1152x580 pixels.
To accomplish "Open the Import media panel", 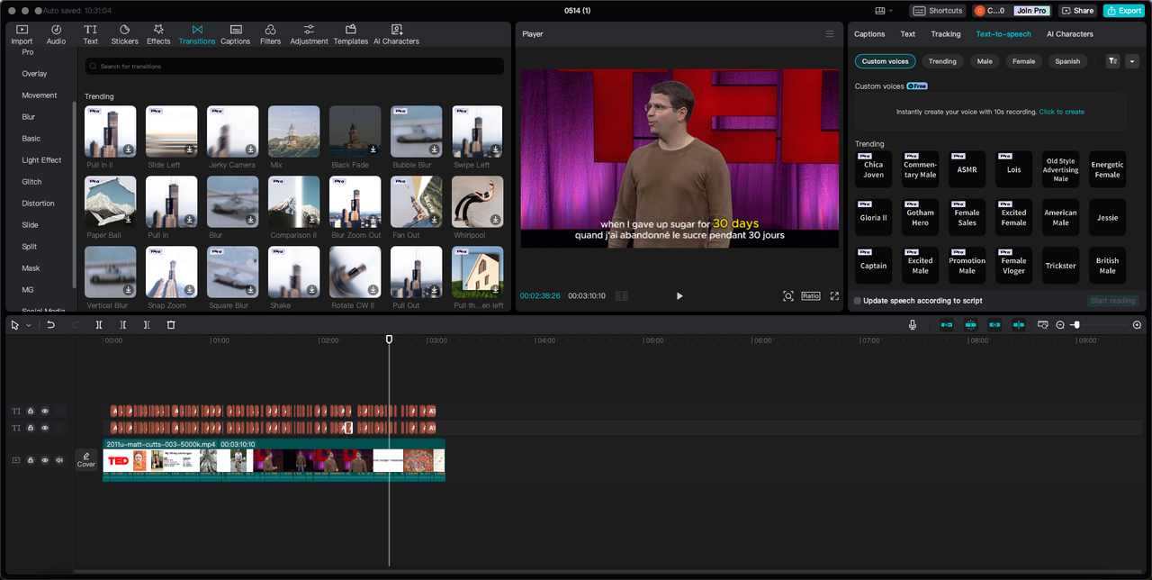I will [x=22, y=35].
